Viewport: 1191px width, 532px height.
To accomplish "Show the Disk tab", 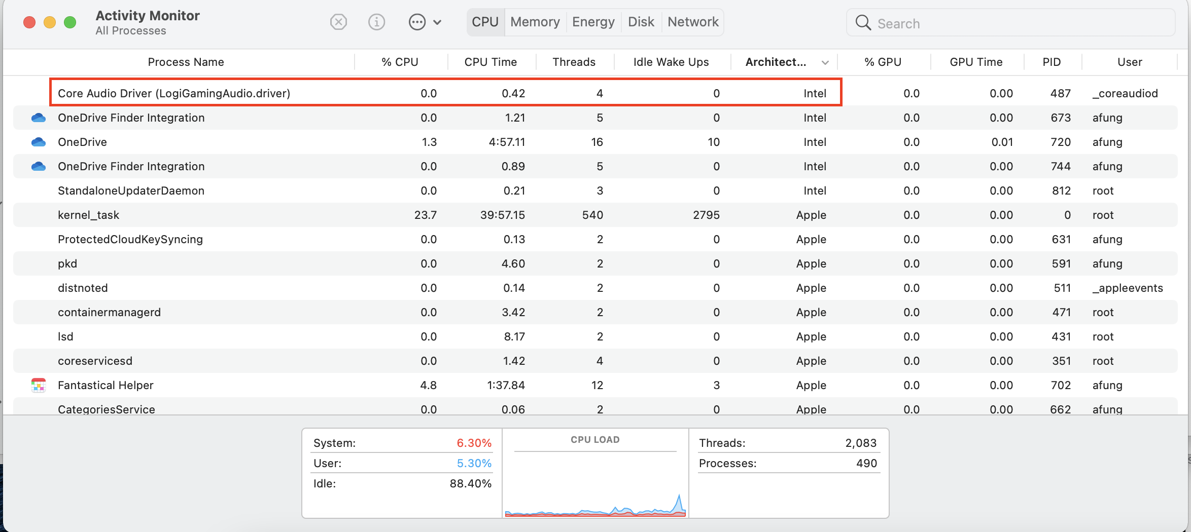I will coord(641,22).
